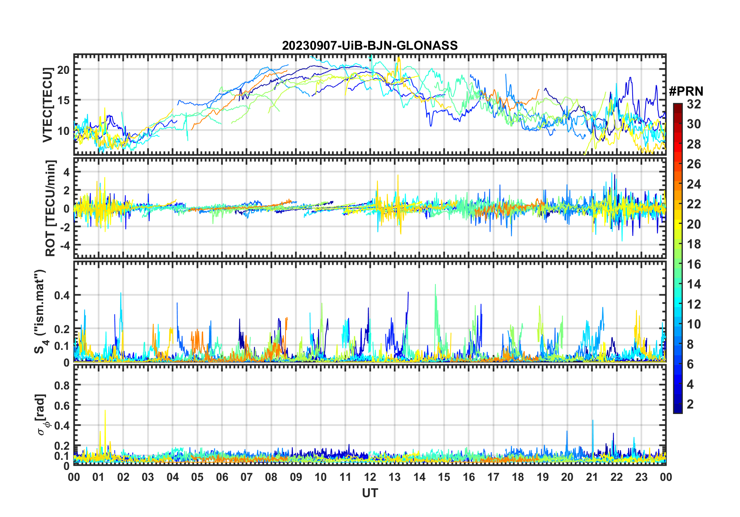Viewport: 740px width, 517px height.
Task: Click UT axis tick label 02
Action: coord(123,477)
